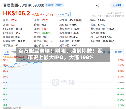Click the 成交量: 554.28万股 label below chart

tap(12, 108)
